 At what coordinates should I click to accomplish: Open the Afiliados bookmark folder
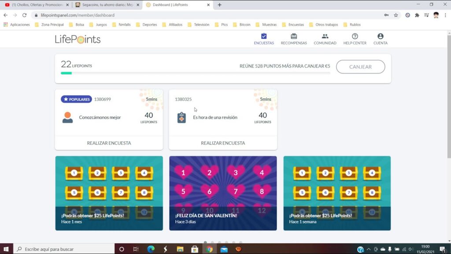(172, 25)
